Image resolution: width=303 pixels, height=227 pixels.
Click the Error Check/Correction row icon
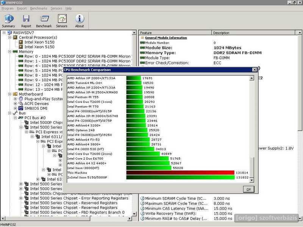pos(142,63)
